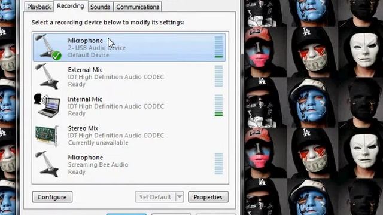Open Properties for the selected device

[x=208, y=197]
